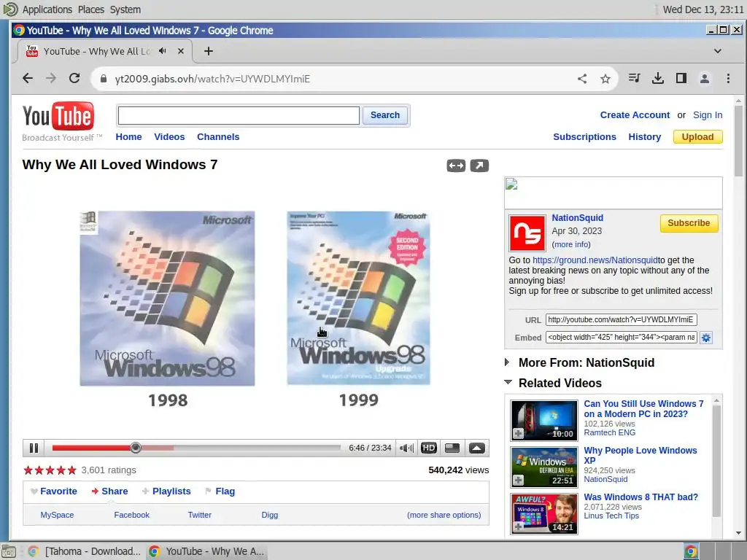Expand description with more info link
This screenshot has height=560, width=747.
[571, 244]
